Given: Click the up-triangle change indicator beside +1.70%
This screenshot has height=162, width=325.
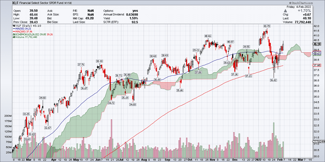Looking at the screenshot, I should coord(286,11).
